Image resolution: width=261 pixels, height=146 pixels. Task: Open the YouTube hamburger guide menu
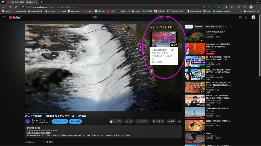tap(4, 17)
